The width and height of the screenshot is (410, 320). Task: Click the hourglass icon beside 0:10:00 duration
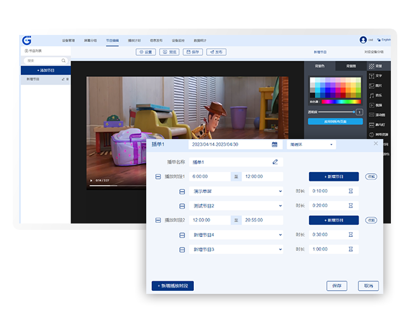point(351,191)
